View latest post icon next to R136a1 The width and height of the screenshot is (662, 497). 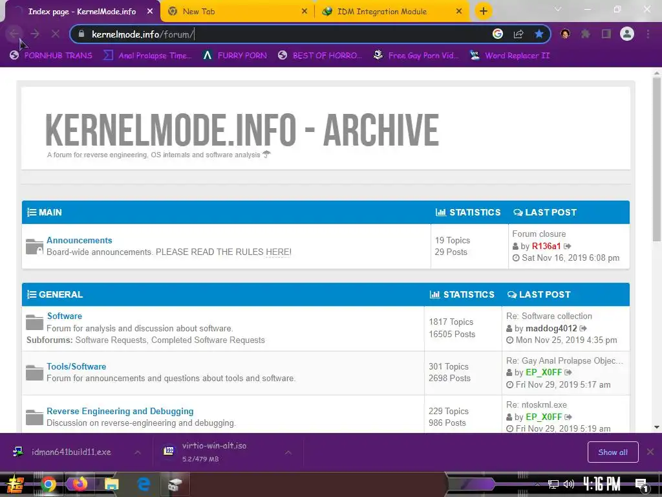click(x=568, y=246)
